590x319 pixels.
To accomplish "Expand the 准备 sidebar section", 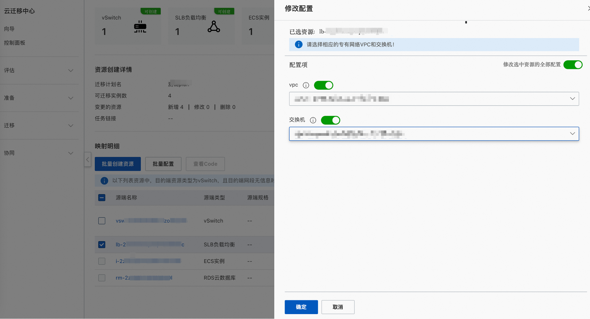I will pos(39,98).
